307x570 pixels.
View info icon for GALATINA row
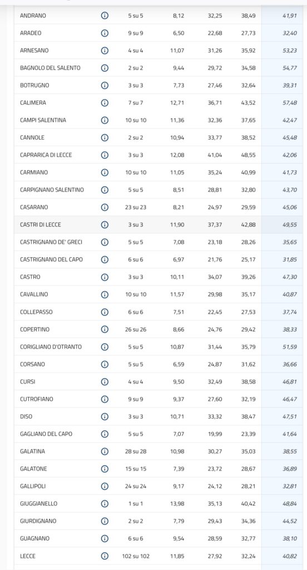tap(105, 451)
